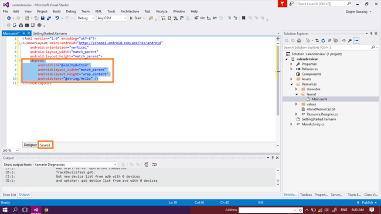Click the Pending Changes Filter clock icon
381x214 pixels.
click(308, 40)
